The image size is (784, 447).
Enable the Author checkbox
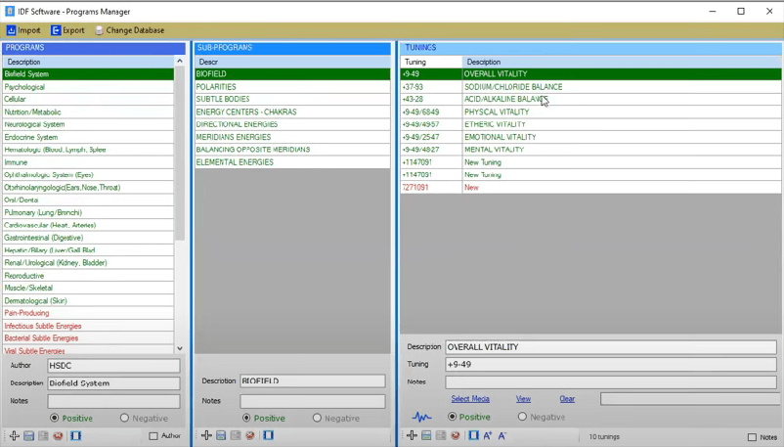tap(153, 436)
